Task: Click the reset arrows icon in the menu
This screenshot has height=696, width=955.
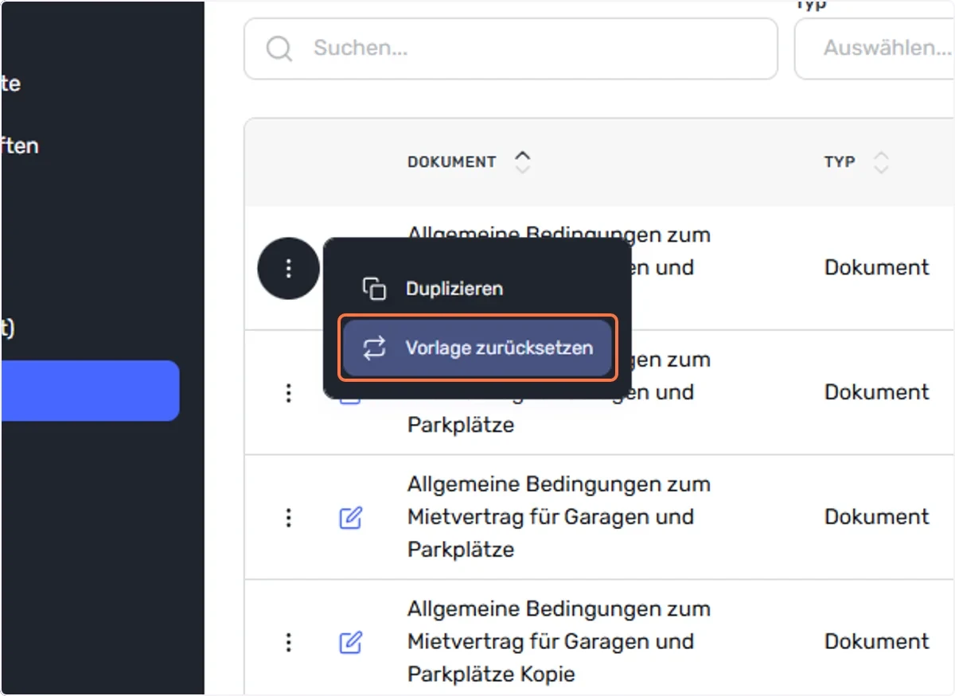Action: click(374, 348)
